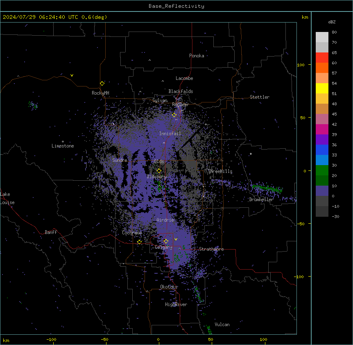Click the RedDeer city label
The height and width of the screenshot is (345, 353).
click(x=181, y=104)
